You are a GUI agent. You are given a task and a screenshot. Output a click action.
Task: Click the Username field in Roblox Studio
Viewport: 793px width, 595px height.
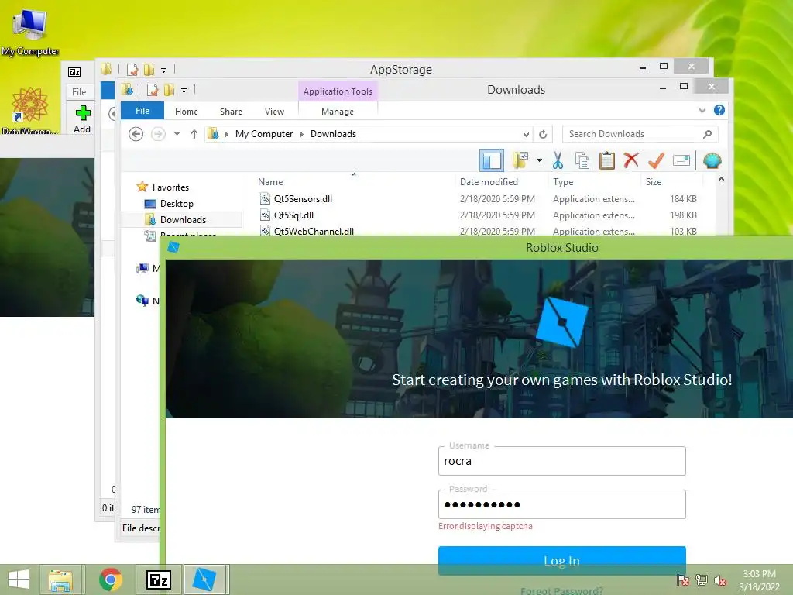coord(562,461)
